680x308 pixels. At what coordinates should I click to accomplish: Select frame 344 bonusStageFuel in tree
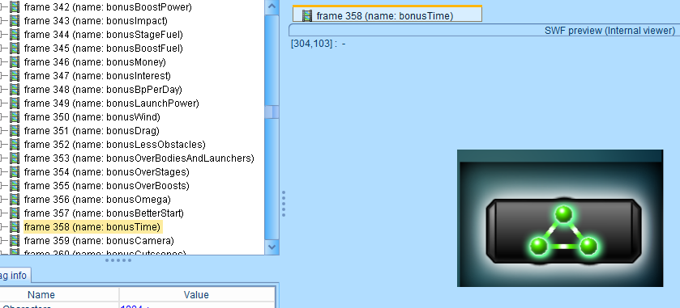coord(103,35)
